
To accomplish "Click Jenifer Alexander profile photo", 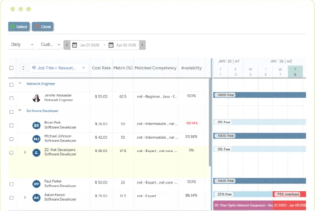I will [x=36, y=98].
